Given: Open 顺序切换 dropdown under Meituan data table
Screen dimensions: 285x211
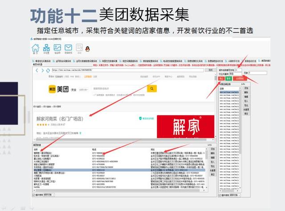Looking at the screenshot, I should point(49,195).
